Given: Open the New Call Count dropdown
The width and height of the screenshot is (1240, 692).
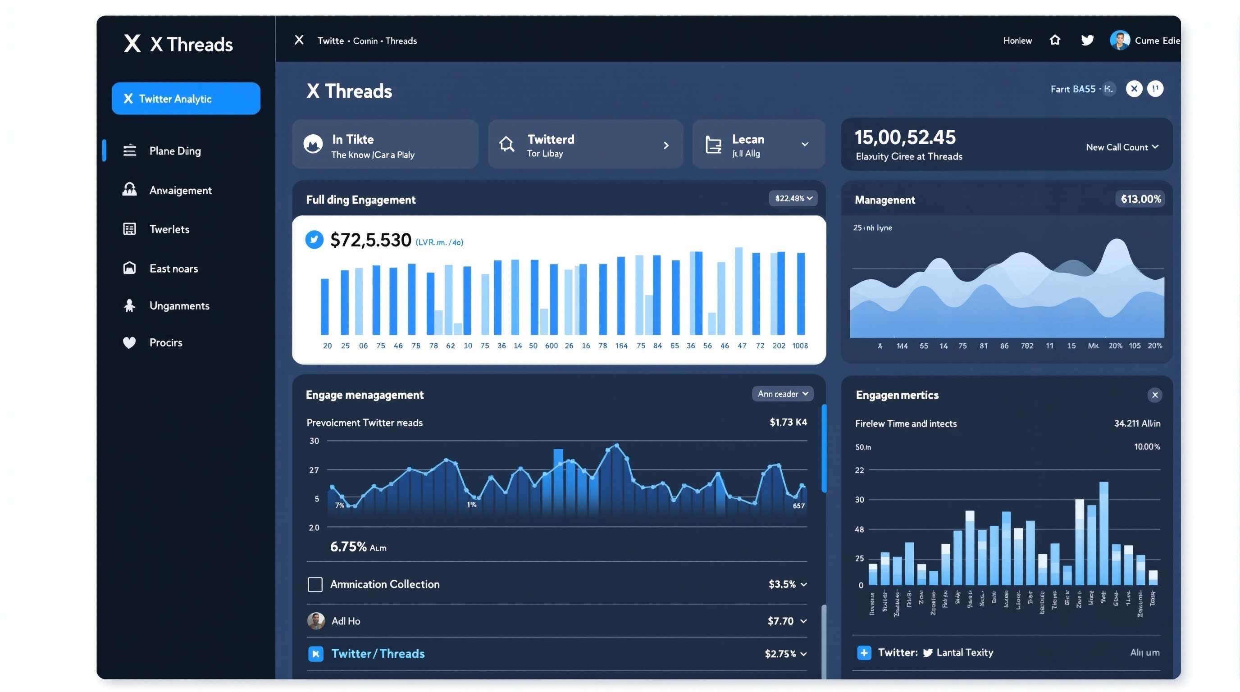Looking at the screenshot, I should click(x=1121, y=147).
